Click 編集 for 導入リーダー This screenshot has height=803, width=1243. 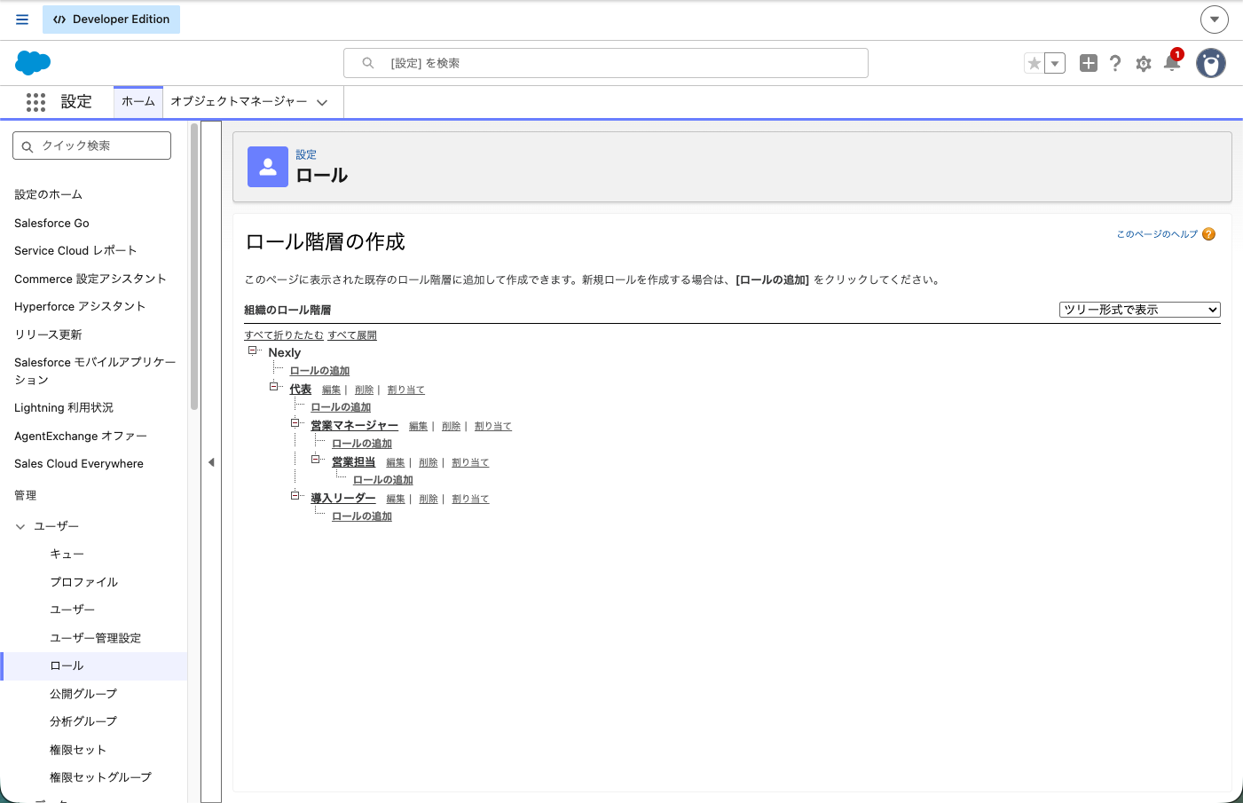click(395, 500)
